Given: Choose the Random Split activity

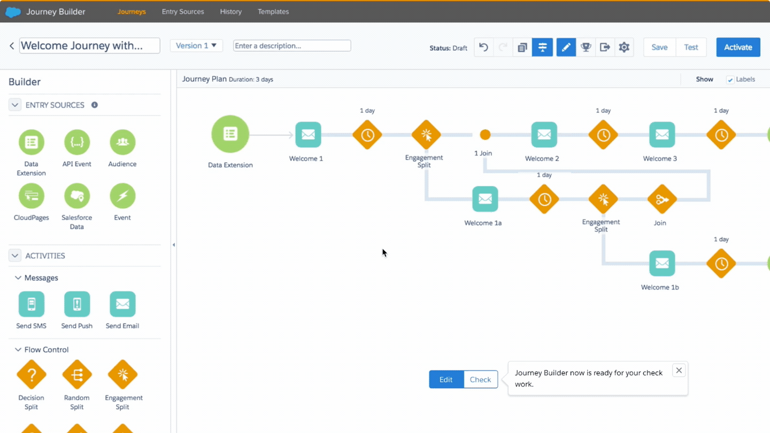Looking at the screenshot, I should click(x=77, y=375).
